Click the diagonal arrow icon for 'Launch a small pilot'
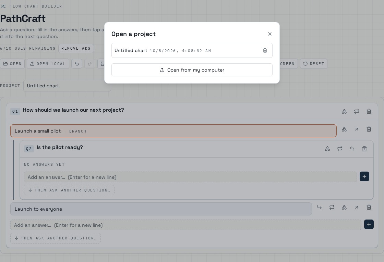Image resolution: width=384 pixels, height=262 pixels. click(357, 129)
